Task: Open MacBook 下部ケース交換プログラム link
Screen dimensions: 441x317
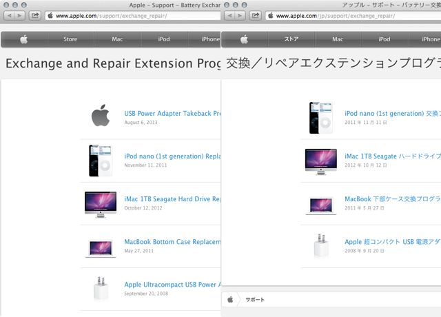Action: (x=393, y=199)
